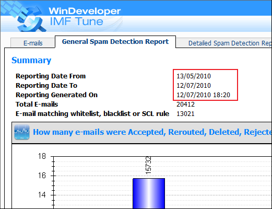Click the Total E-mails value 20412

(185, 104)
